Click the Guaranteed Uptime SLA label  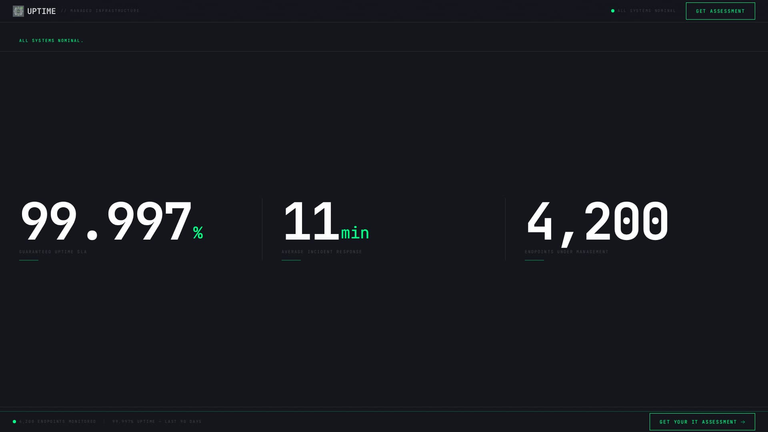click(x=53, y=252)
